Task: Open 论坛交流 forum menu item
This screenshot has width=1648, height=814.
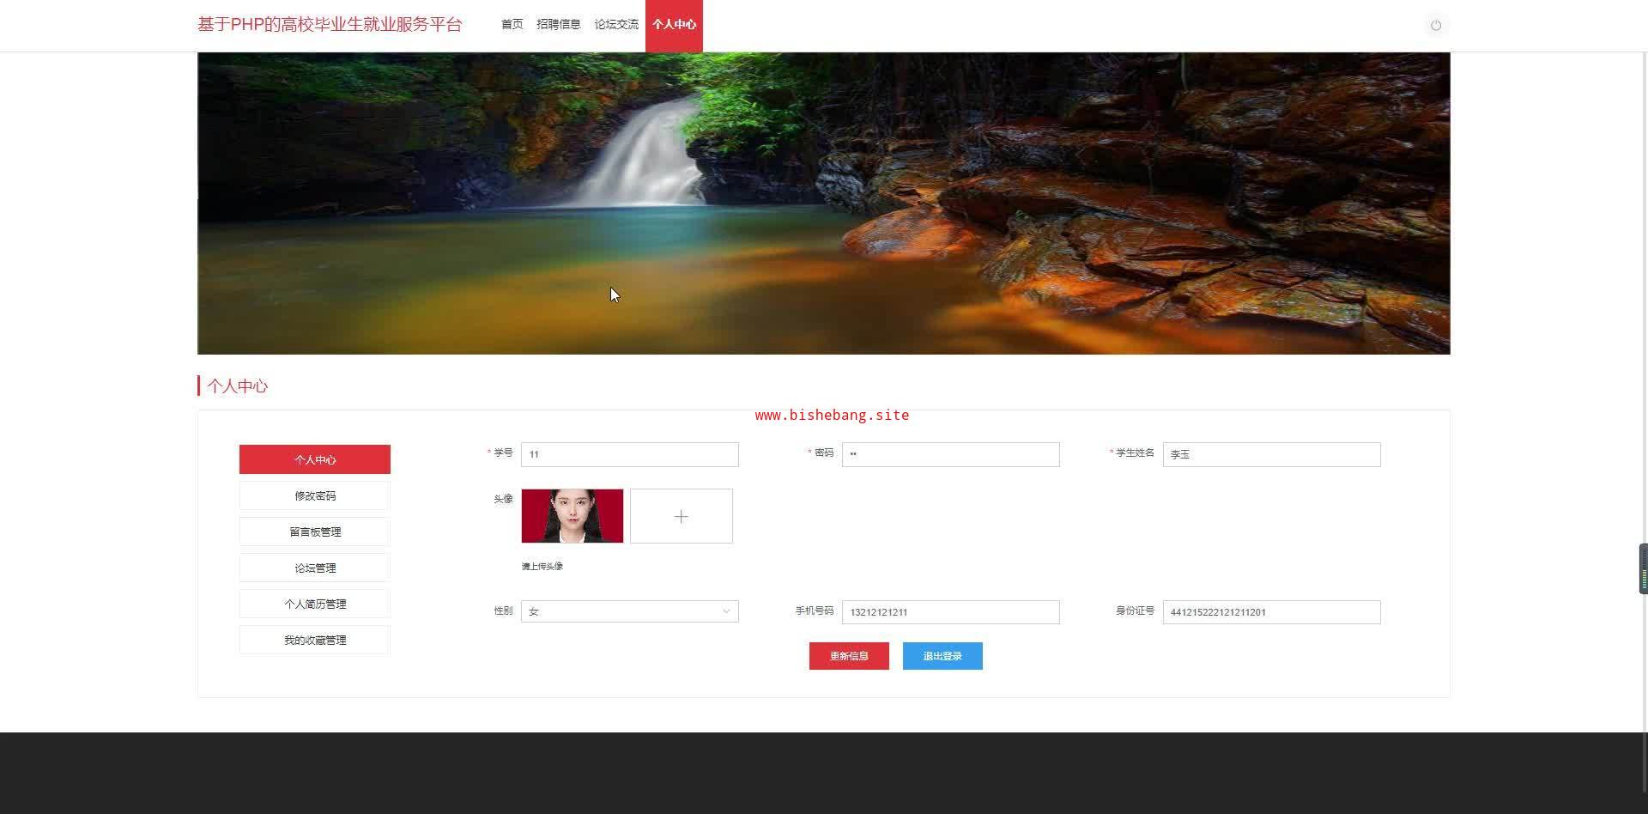Action: pyautogui.click(x=616, y=24)
